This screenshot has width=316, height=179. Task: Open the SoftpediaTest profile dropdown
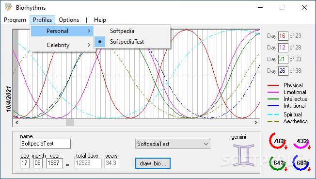pos(173,144)
